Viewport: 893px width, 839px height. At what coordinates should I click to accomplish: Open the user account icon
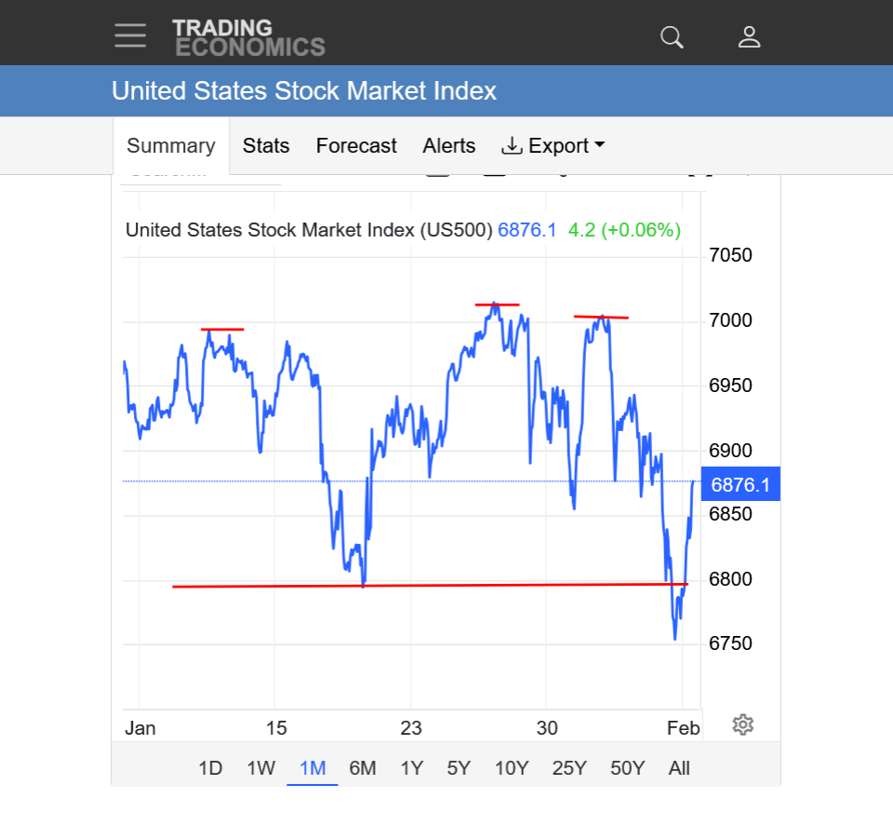(749, 37)
